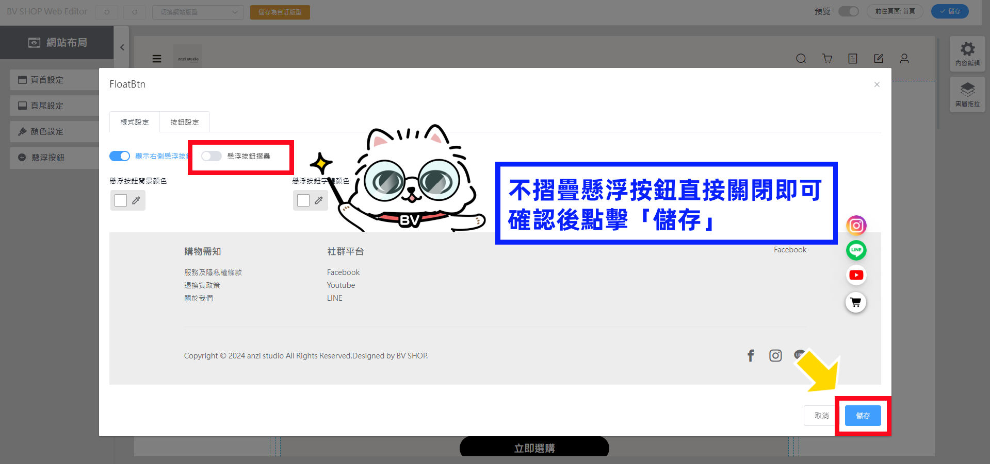Click 退換貨政策 footer link

pos(202,285)
